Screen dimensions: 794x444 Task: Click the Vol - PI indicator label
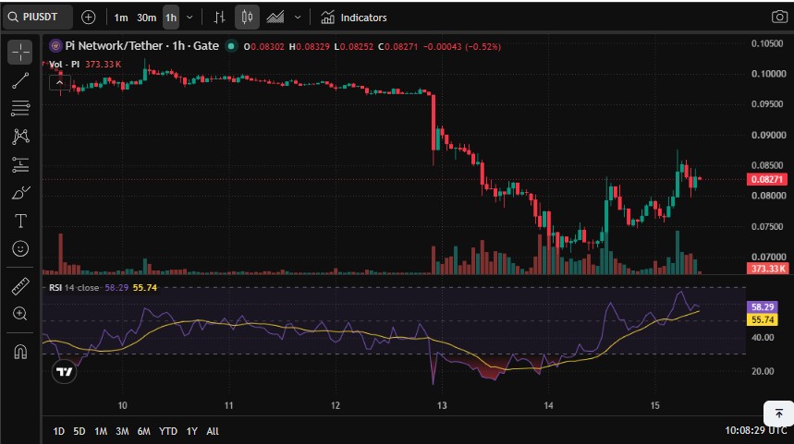(x=65, y=65)
